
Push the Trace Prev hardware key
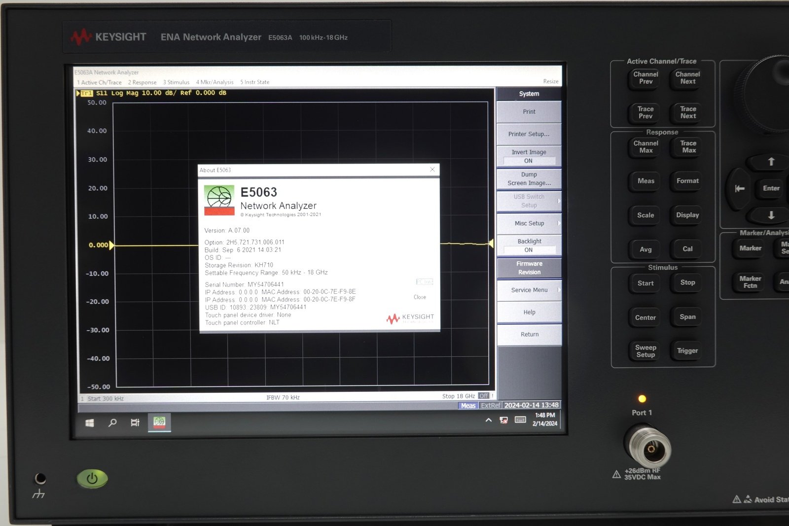tap(646, 112)
